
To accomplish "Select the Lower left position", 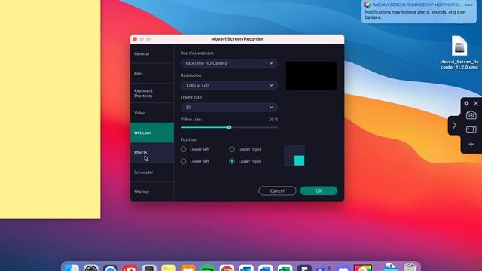I will click(x=184, y=161).
